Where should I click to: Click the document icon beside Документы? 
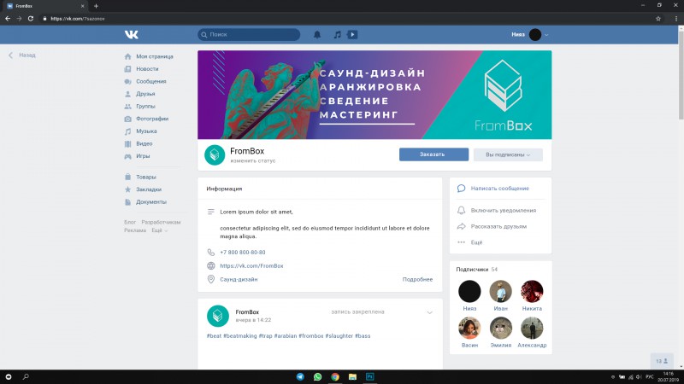pyautogui.click(x=127, y=202)
